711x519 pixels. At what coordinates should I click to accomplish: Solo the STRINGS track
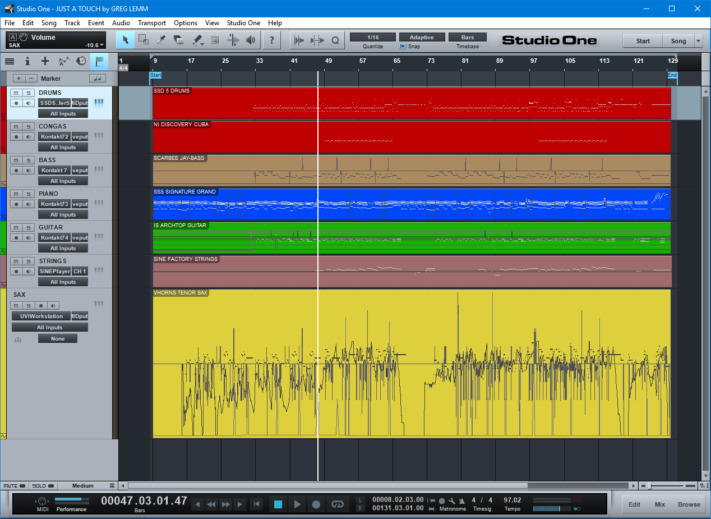pyautogui.click(x=29, y=261)
